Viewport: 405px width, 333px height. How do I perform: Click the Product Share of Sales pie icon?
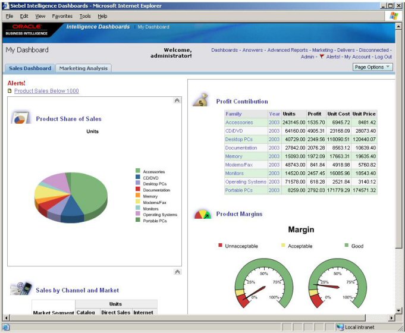click(x=20, y=118)
